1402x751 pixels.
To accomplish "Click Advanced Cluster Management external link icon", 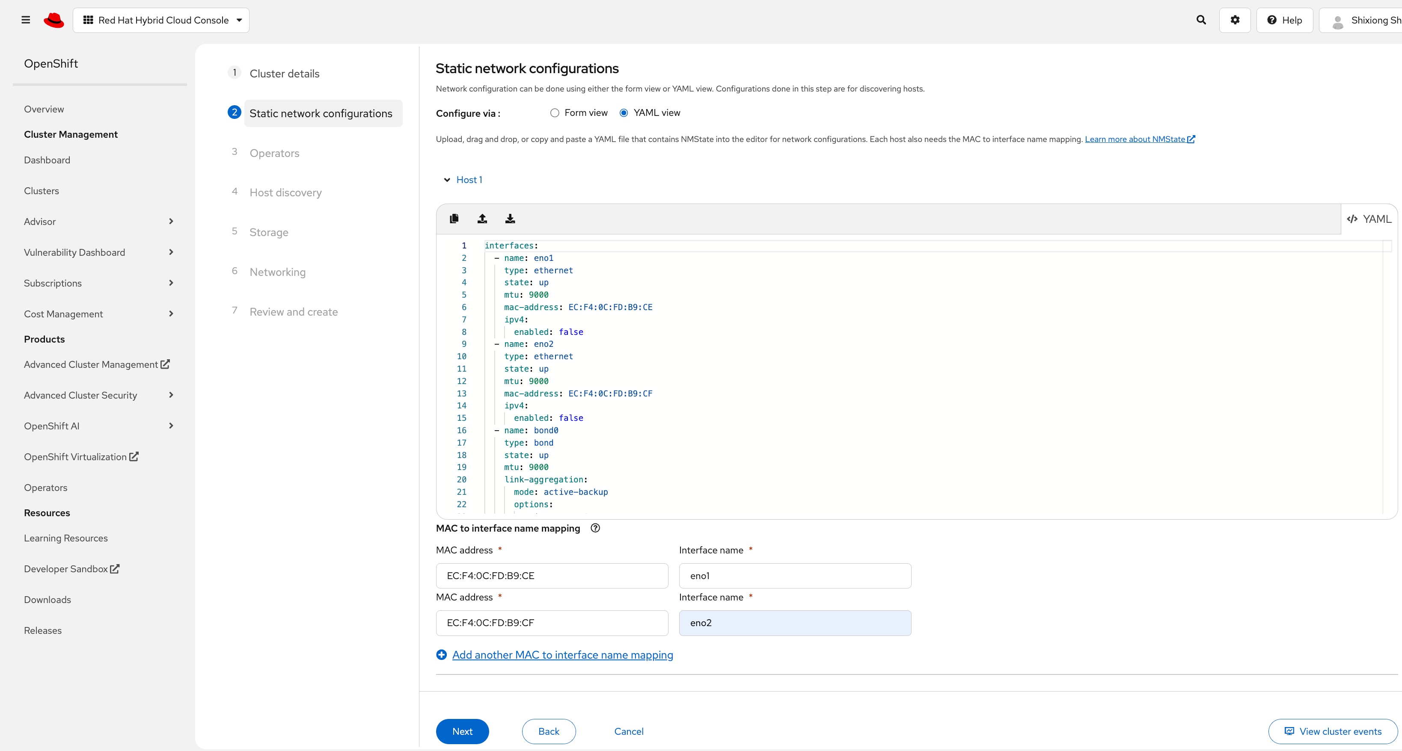I will coord(166,364).
